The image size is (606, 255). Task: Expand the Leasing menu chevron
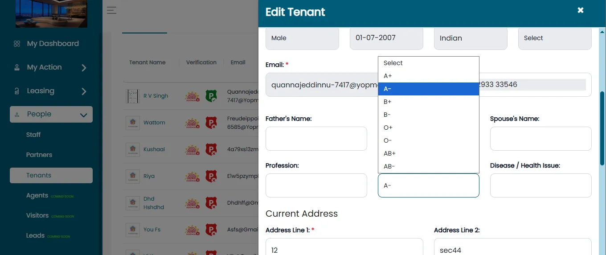pos(84,91)
